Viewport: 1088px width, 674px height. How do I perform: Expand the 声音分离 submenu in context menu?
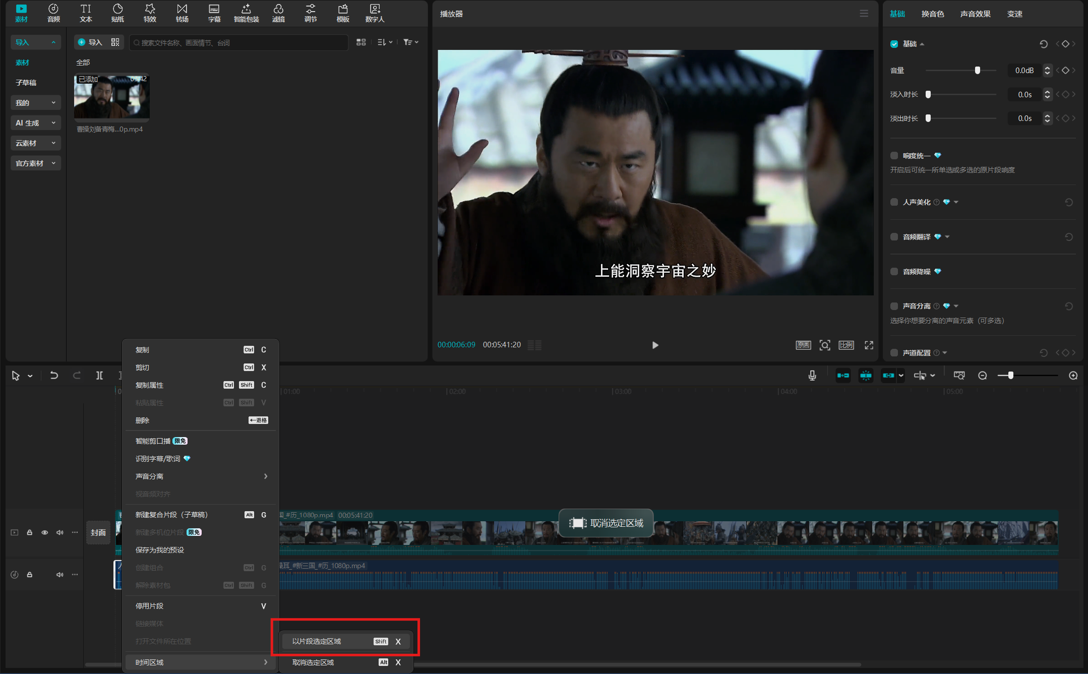[x=201, y=476]
